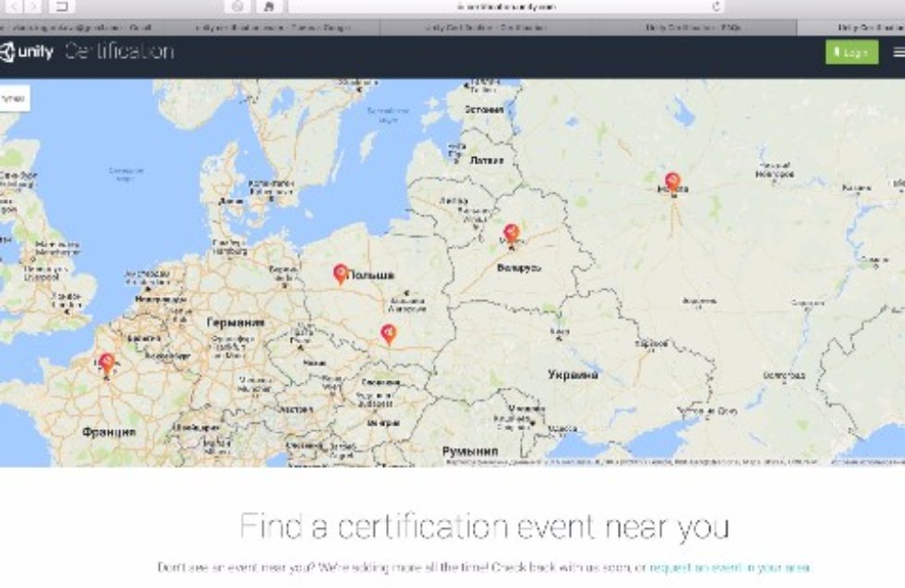This screenshot has width=905, height=588.
Task: Select the map marker over Belarus
Action: pyautogui.click(x=511, y=233)
